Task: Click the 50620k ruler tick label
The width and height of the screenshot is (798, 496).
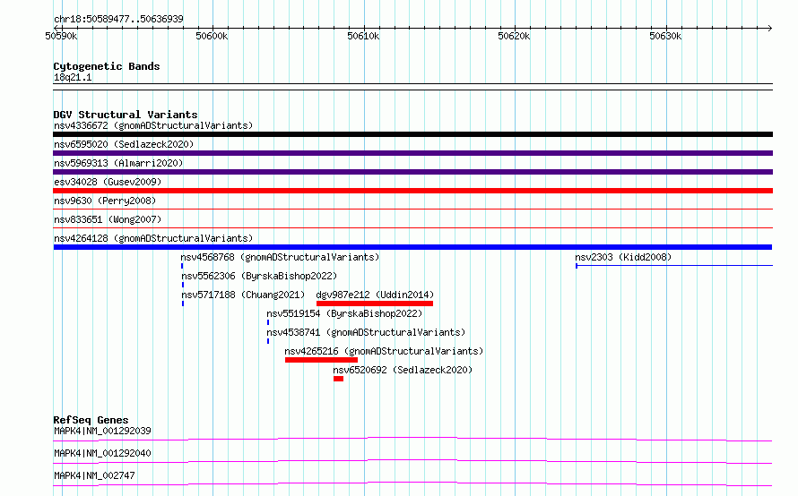Action: coord(514,36)
